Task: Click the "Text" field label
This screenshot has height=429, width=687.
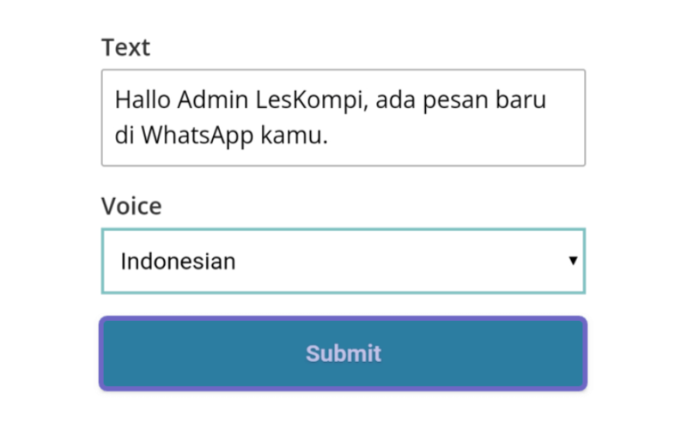Action: pos(125,47)
